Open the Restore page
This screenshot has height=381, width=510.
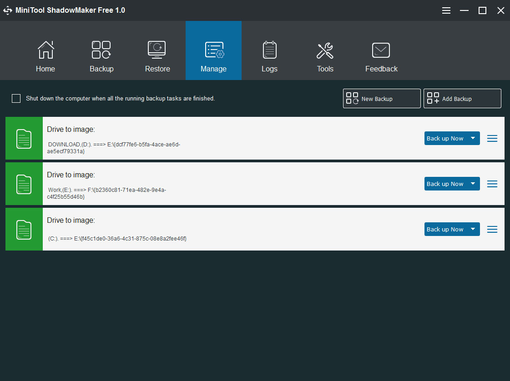coord(157,50)
